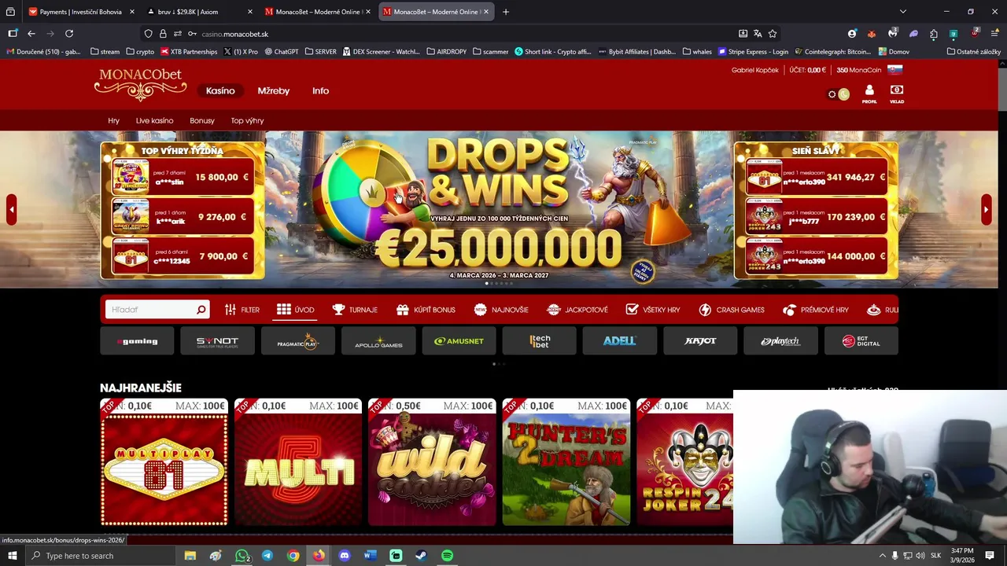
Task: Launch Hunter's Dream 2 game
Action: (x=566, y=462)
